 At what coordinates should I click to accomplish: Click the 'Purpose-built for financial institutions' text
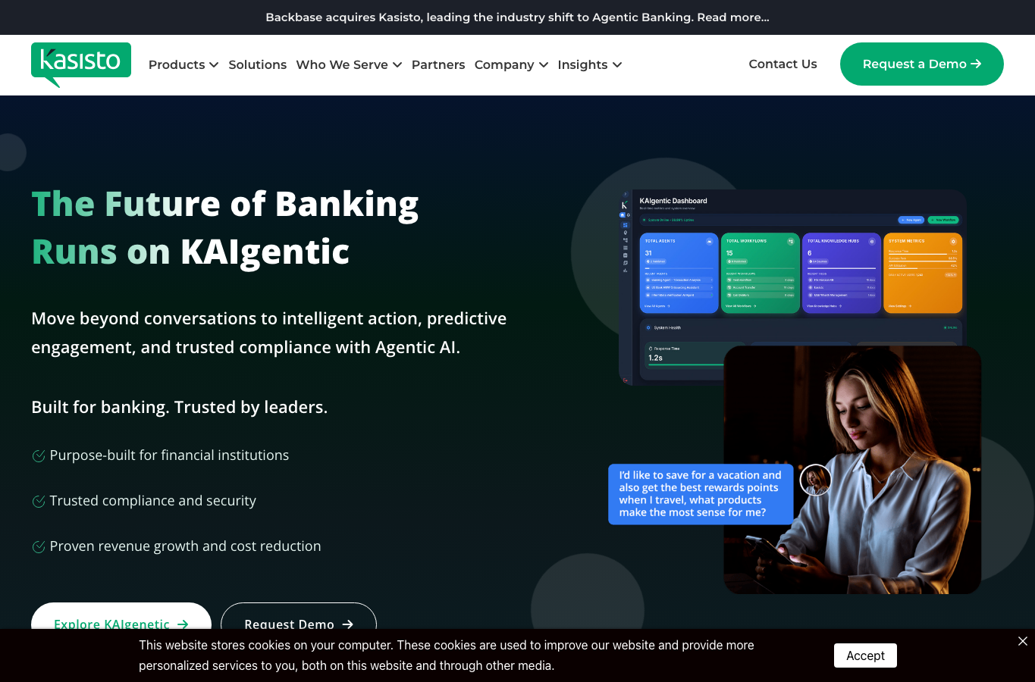(x=169, y=455)
